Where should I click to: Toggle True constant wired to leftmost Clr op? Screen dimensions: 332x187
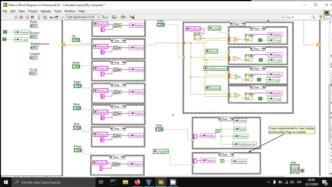(4, 39)
